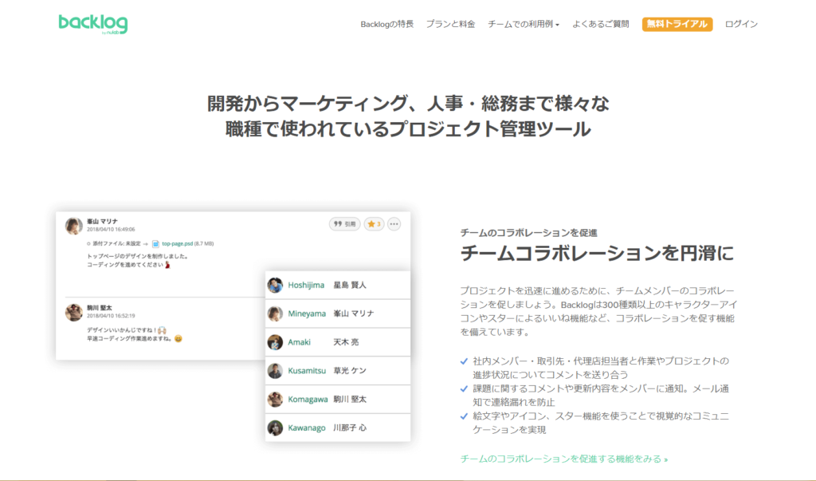This screenshot has height=481, width=816.
Task: Select Amaki 天木 亮 from the list
Action: click(x=338, y=342)
